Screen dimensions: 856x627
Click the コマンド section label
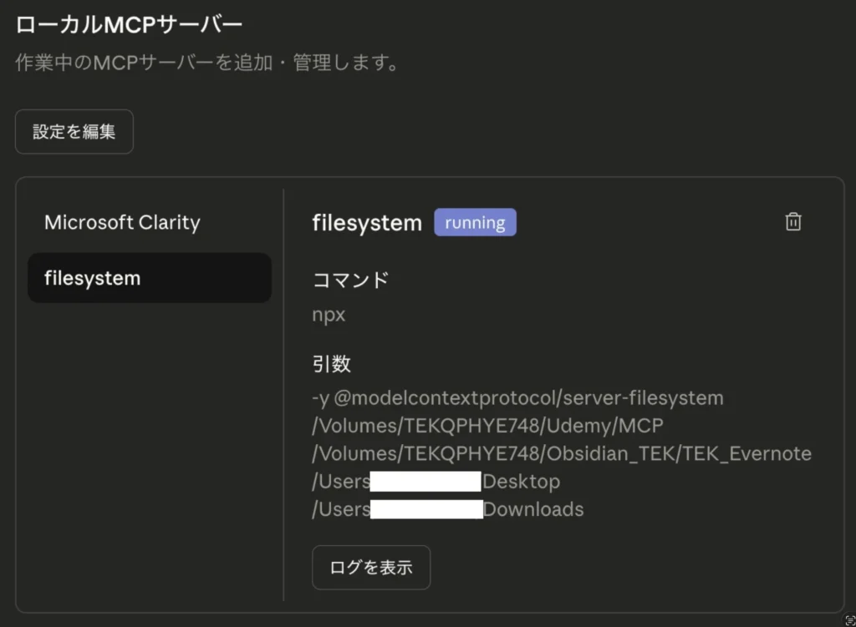point(350,280)
